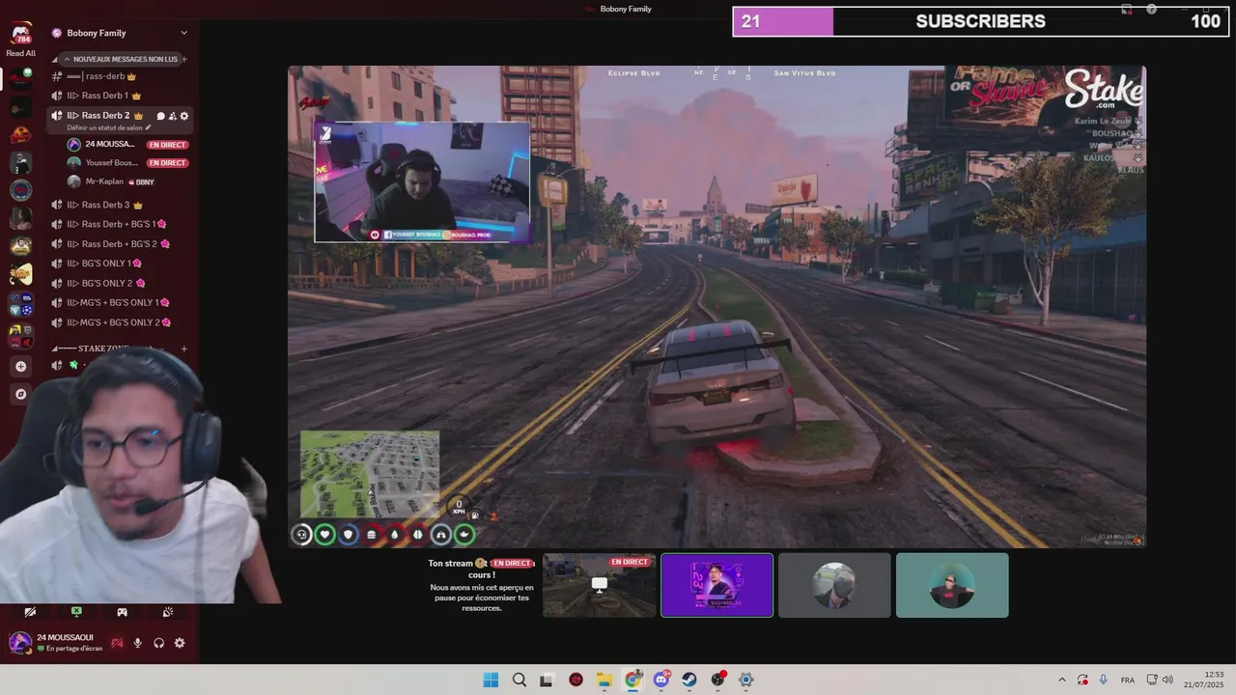
Task: Select purple highlighted participant tile
Action: pos(717,585)
